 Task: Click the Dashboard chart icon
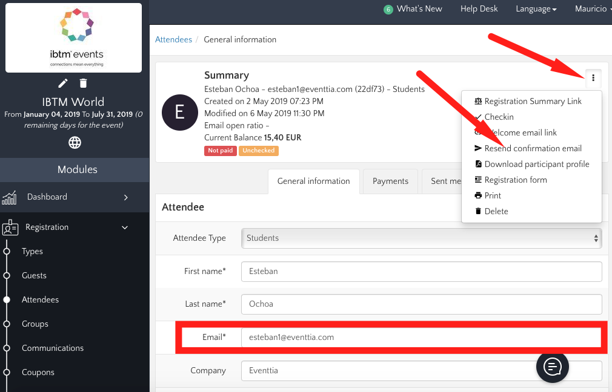click(x=10, y=197)
